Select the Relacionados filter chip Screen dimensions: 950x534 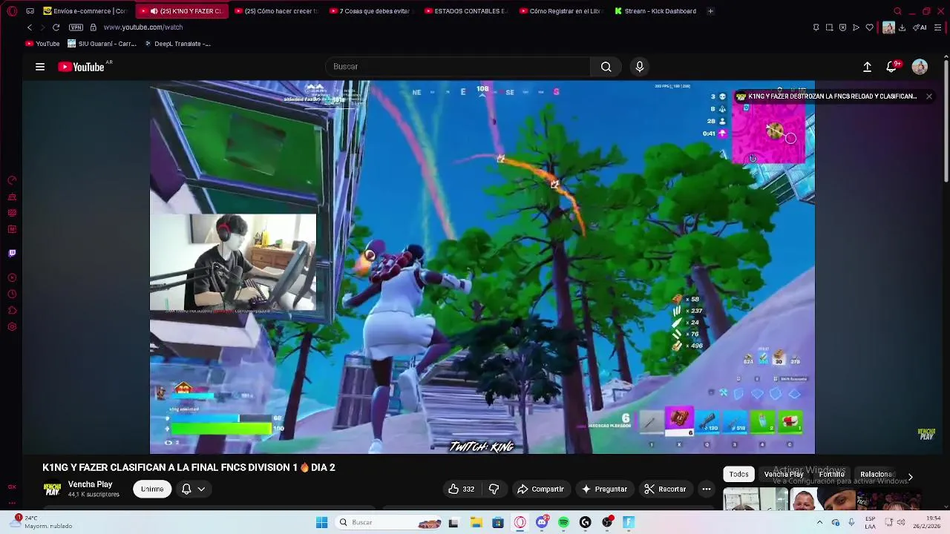pyautogui.click(x=877, y=474)
